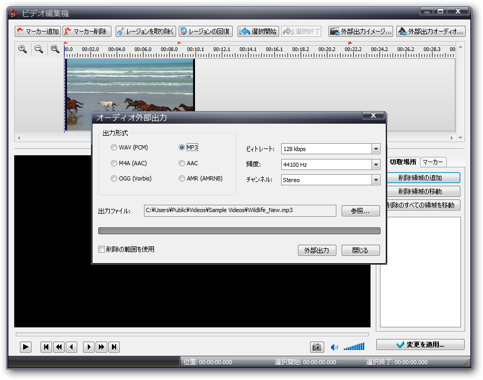This screenshot has height=380, width=483.
Task: Click the timeline panel's down scroll arrow
Action: [460, 138]
